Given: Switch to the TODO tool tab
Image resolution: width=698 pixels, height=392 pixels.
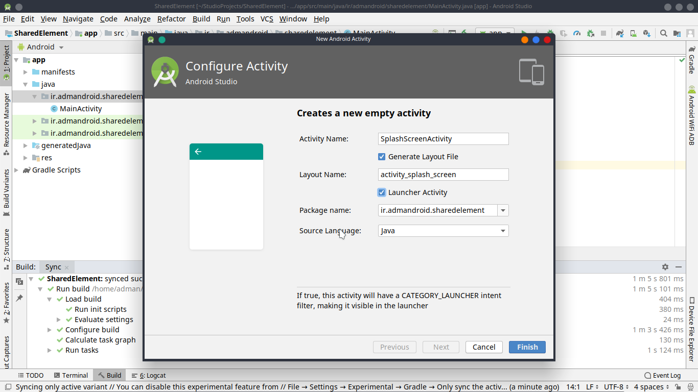Looking at the screenshot, I should click(x=30, y=375).
